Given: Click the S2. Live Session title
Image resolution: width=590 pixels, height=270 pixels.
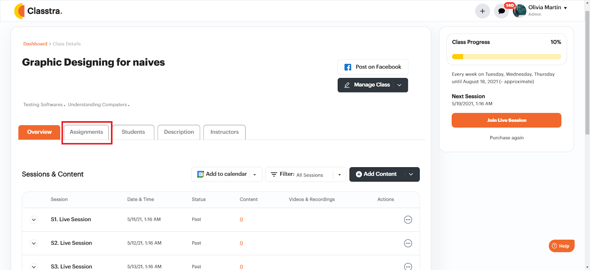Looking at the screenshot, I should (x=71, y=243).
